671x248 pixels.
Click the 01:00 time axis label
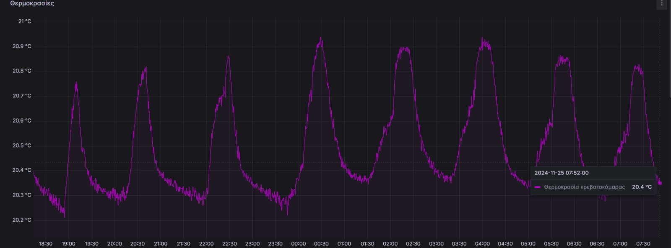click(x=344, y=244)
